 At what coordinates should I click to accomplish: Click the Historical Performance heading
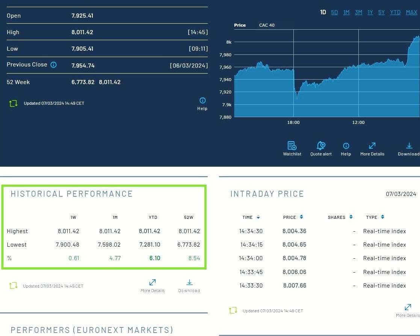[x=72, y=194]
